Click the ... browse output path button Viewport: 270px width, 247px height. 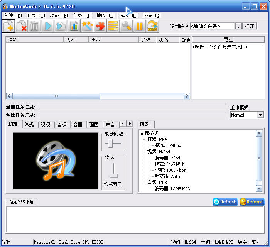click(x=238, y=26)
